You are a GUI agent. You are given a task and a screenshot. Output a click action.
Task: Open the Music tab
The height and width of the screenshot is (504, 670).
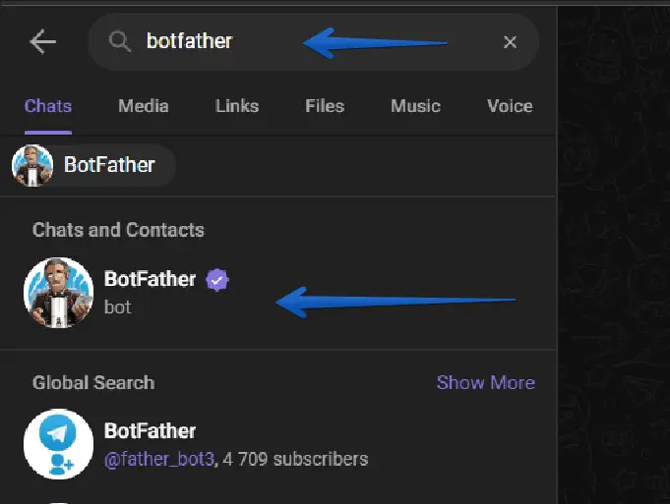coord(415,106)
